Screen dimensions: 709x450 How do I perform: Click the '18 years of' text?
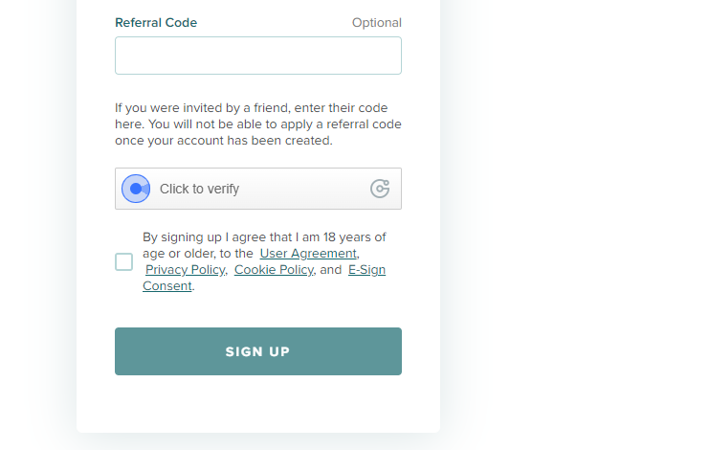354,237
